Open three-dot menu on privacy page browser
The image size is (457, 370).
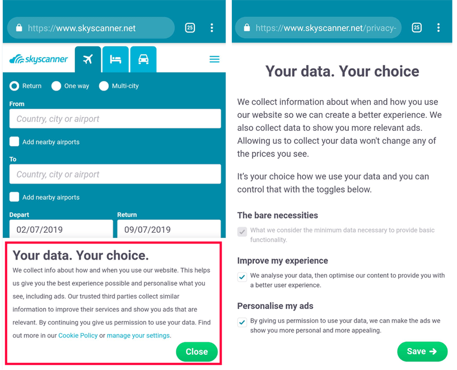click(x=438, y=28)
